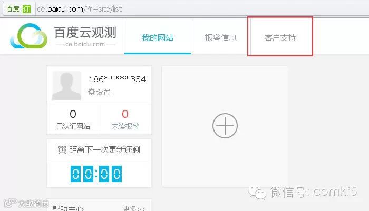Viewport: 369px width, 211px height.
Task: Click the masked phone number 186*****354
Action: [118, 79]
